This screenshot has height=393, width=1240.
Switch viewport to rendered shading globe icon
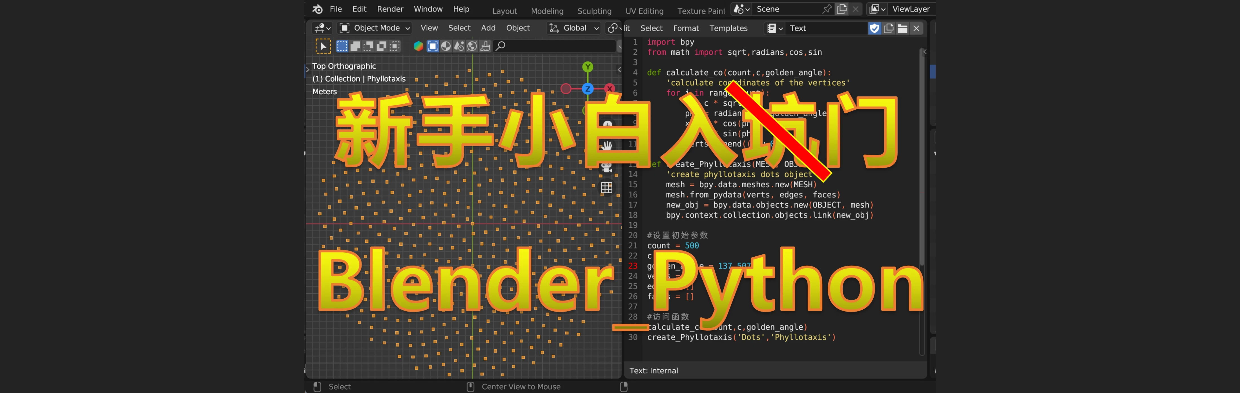[472, 46]
